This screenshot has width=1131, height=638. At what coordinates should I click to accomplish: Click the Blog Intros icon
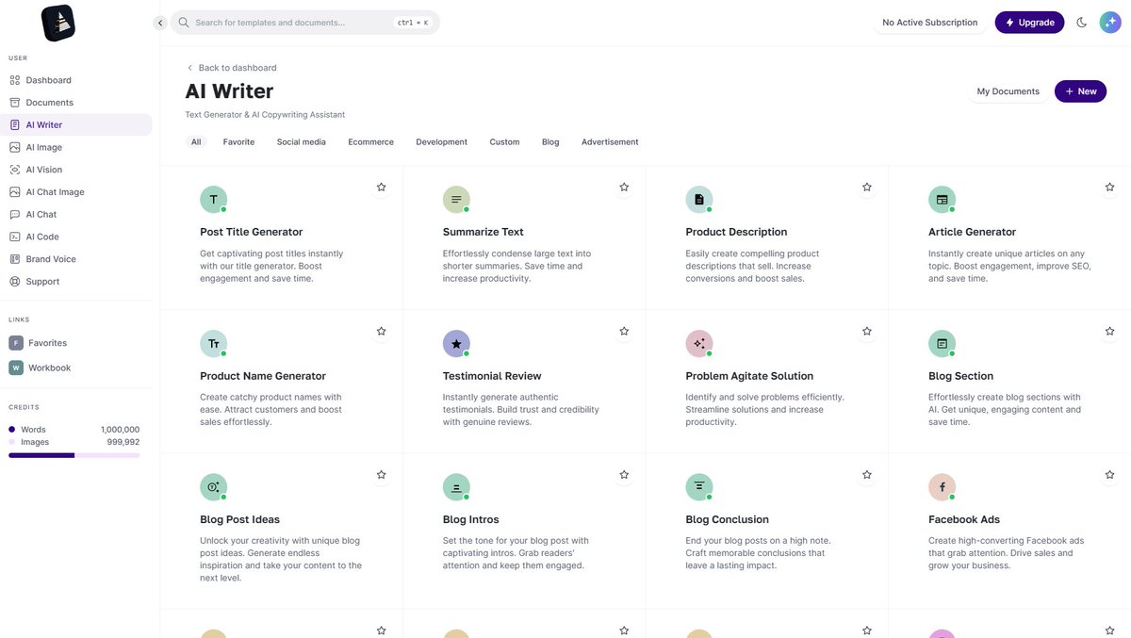(456, 487)
